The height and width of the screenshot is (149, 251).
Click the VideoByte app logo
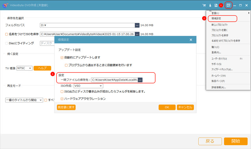click(5, 5)
